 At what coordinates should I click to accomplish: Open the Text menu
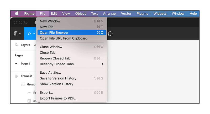(x=94, y=14)
